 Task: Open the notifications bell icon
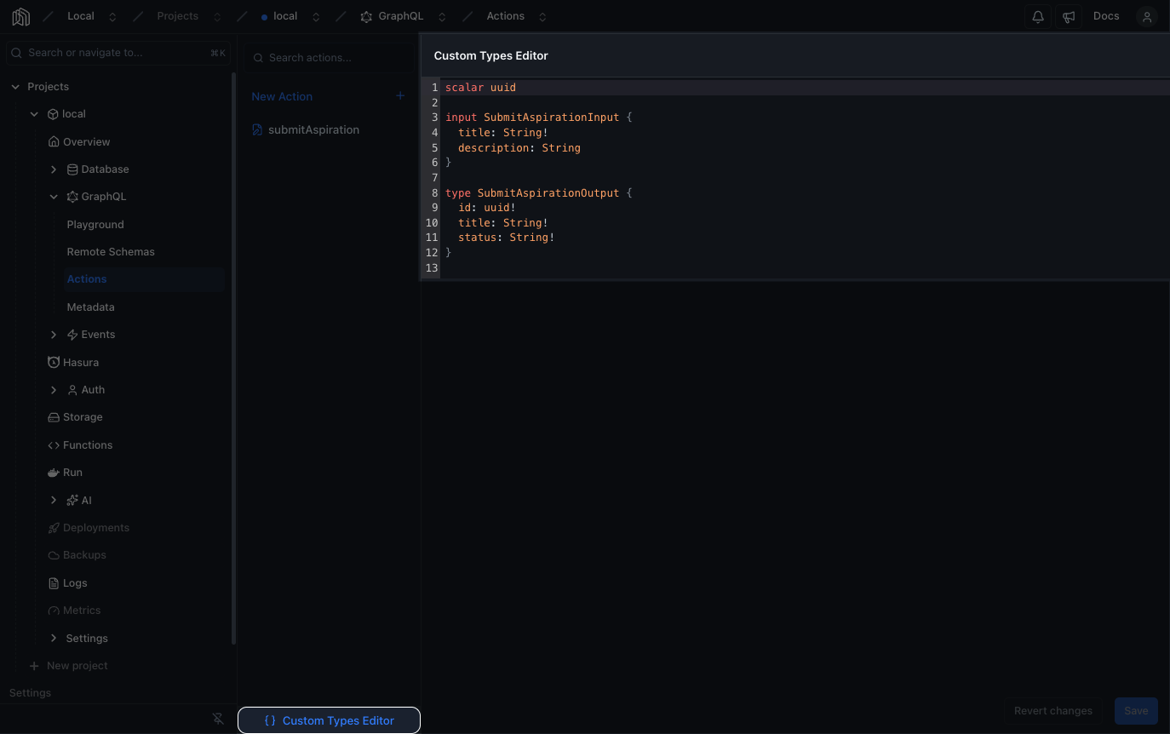pyautogui.click(x=1038, y=16)
